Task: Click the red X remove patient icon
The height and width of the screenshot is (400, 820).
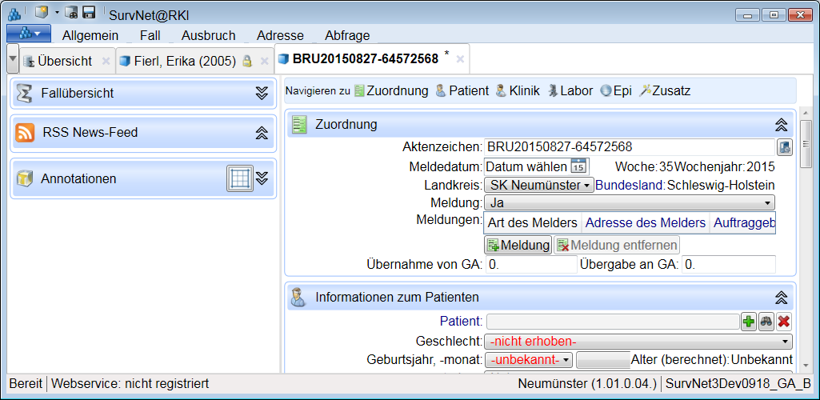Action: pyautogui.click(x=784, y=322)
